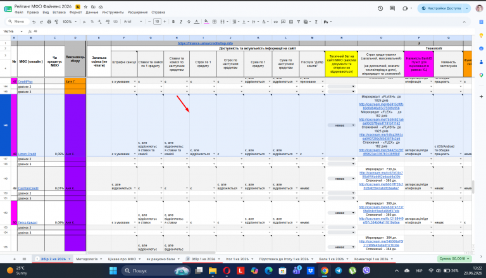
Task: Activate the paint format tool
Action: click(x=56, y=22)
